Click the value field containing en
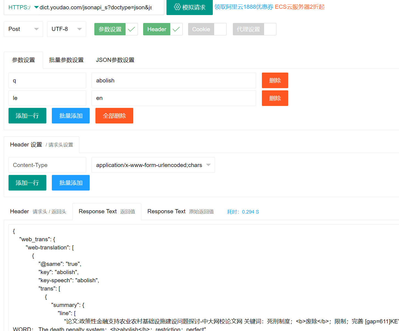Viewport: 399px width, 331px height. coord(174,98)
